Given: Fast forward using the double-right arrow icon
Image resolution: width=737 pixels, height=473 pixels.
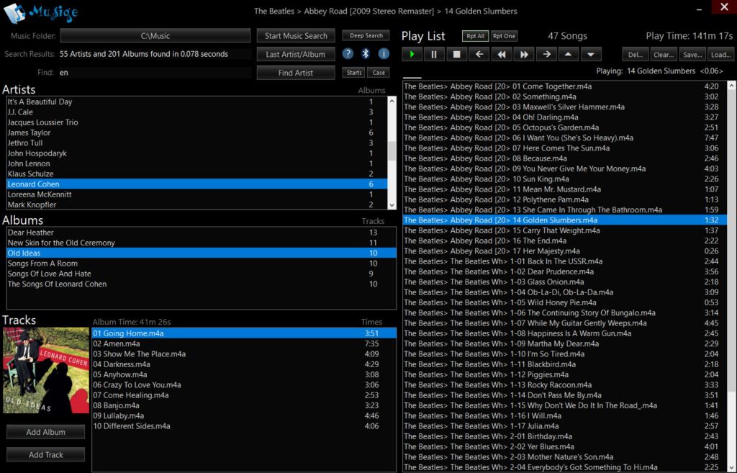Looking at the screenshot, I should coord(524,54).
